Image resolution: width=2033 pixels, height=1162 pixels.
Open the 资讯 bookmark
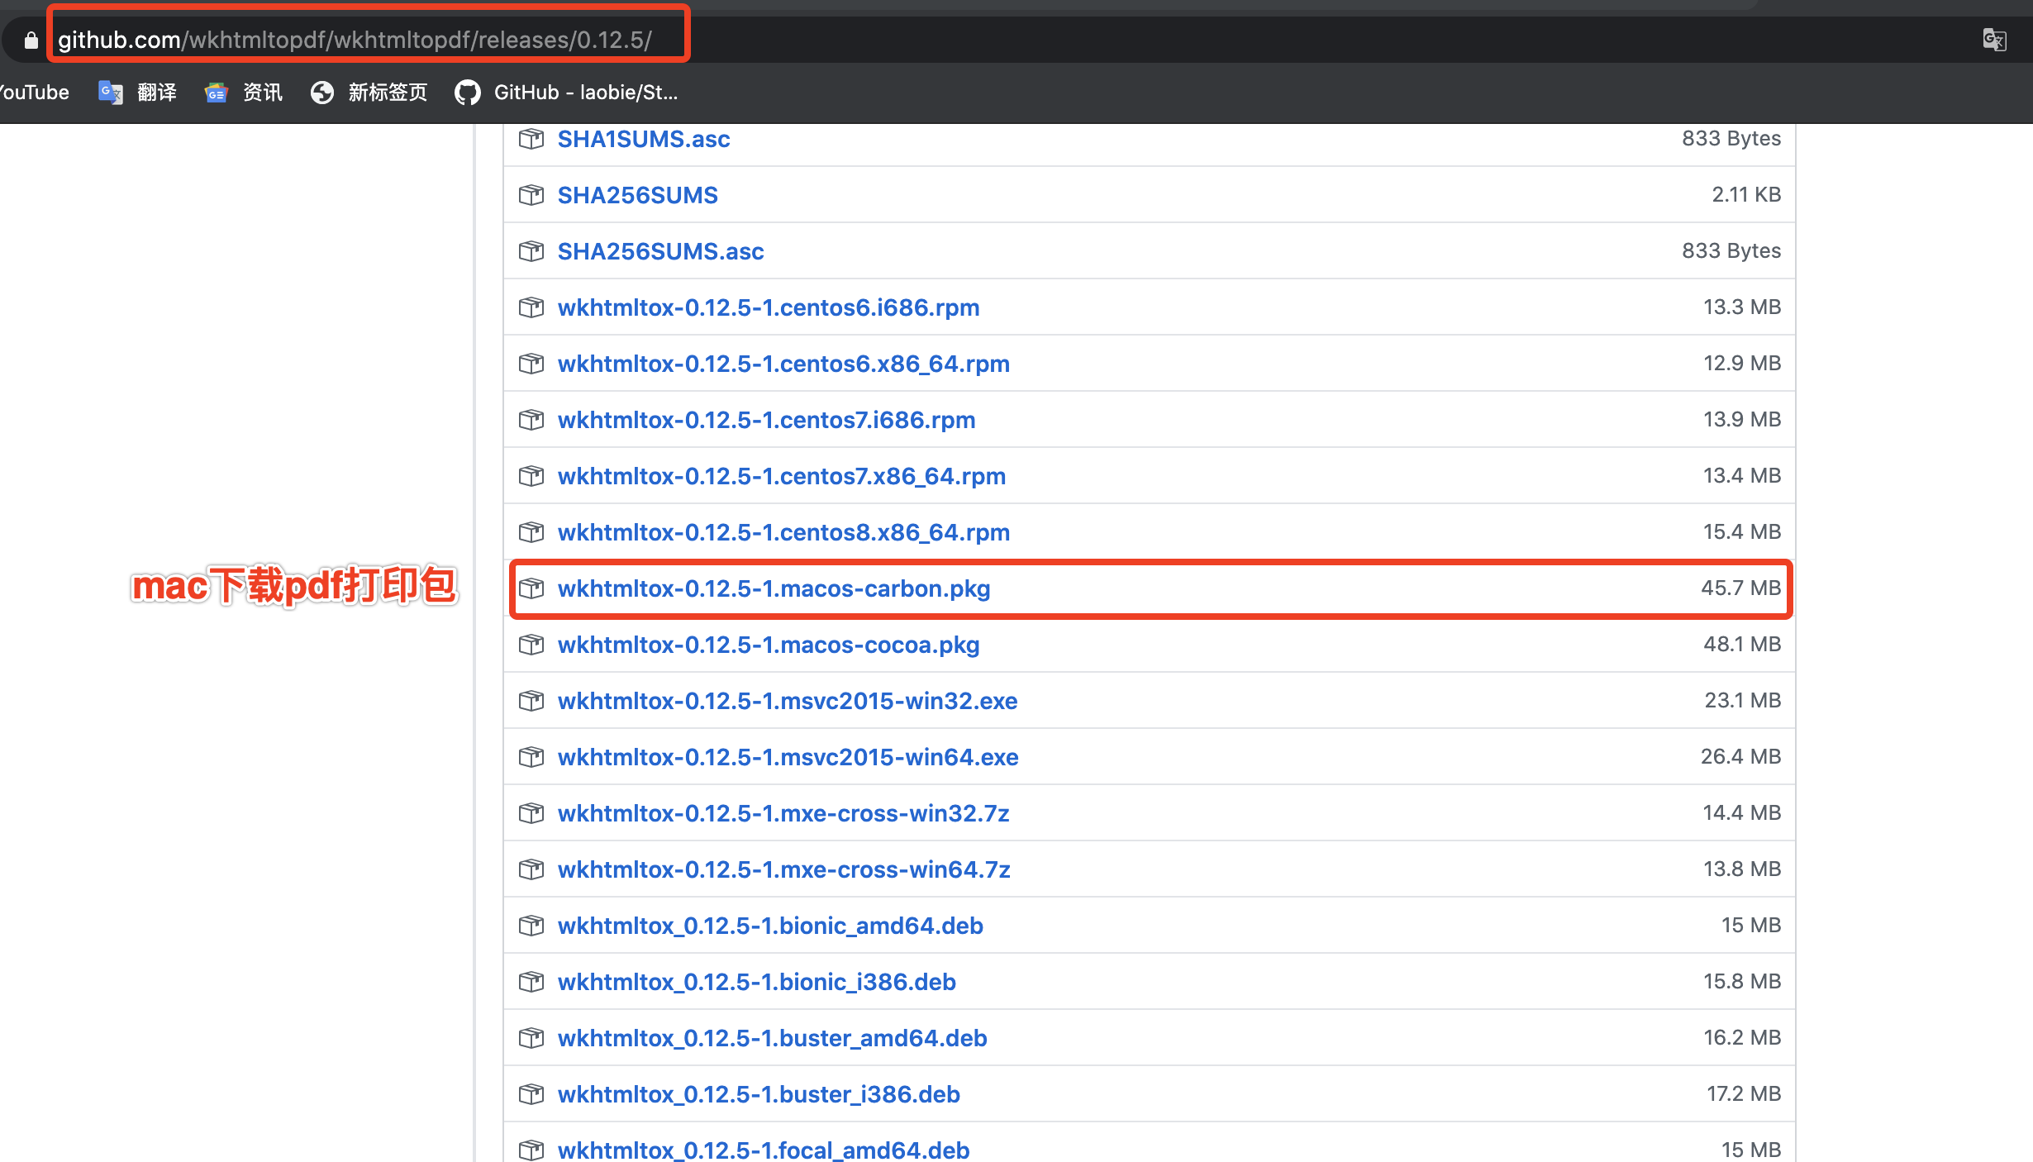(244, 93)
